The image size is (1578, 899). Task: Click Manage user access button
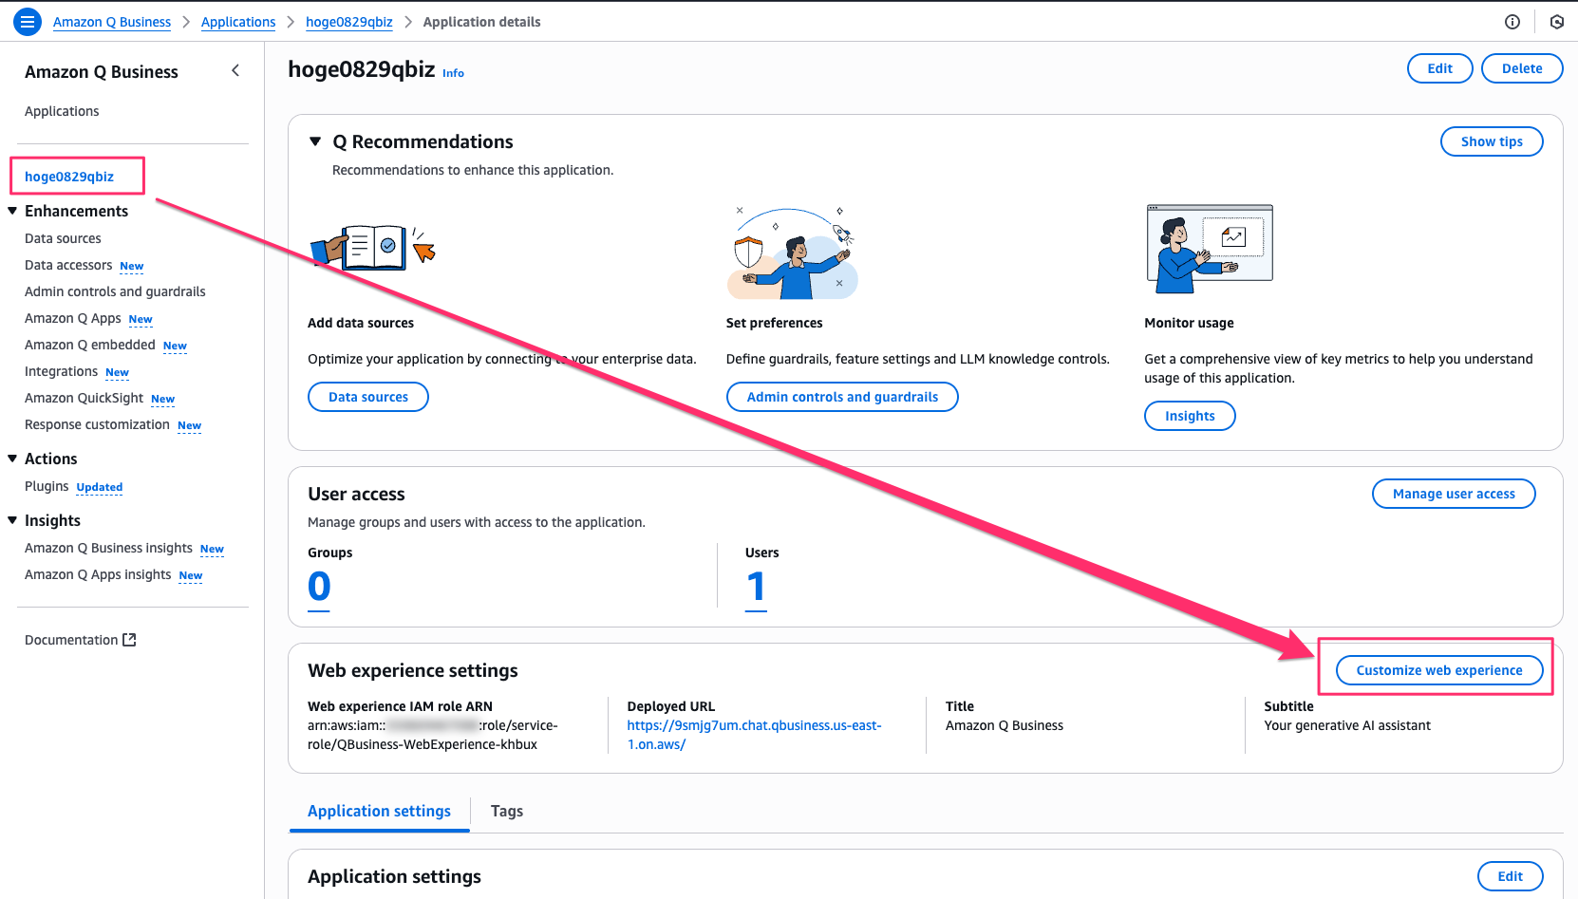(1454, 494)
